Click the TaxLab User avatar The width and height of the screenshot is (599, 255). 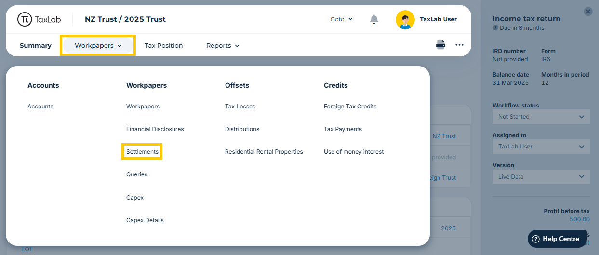tap(405, 19)
